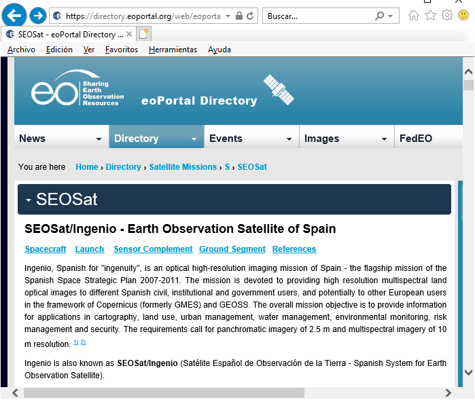Click the eo Sharing Earth Observation Resources logo
The height and width of the screenshot is (400, 475).
click(77, 88)
